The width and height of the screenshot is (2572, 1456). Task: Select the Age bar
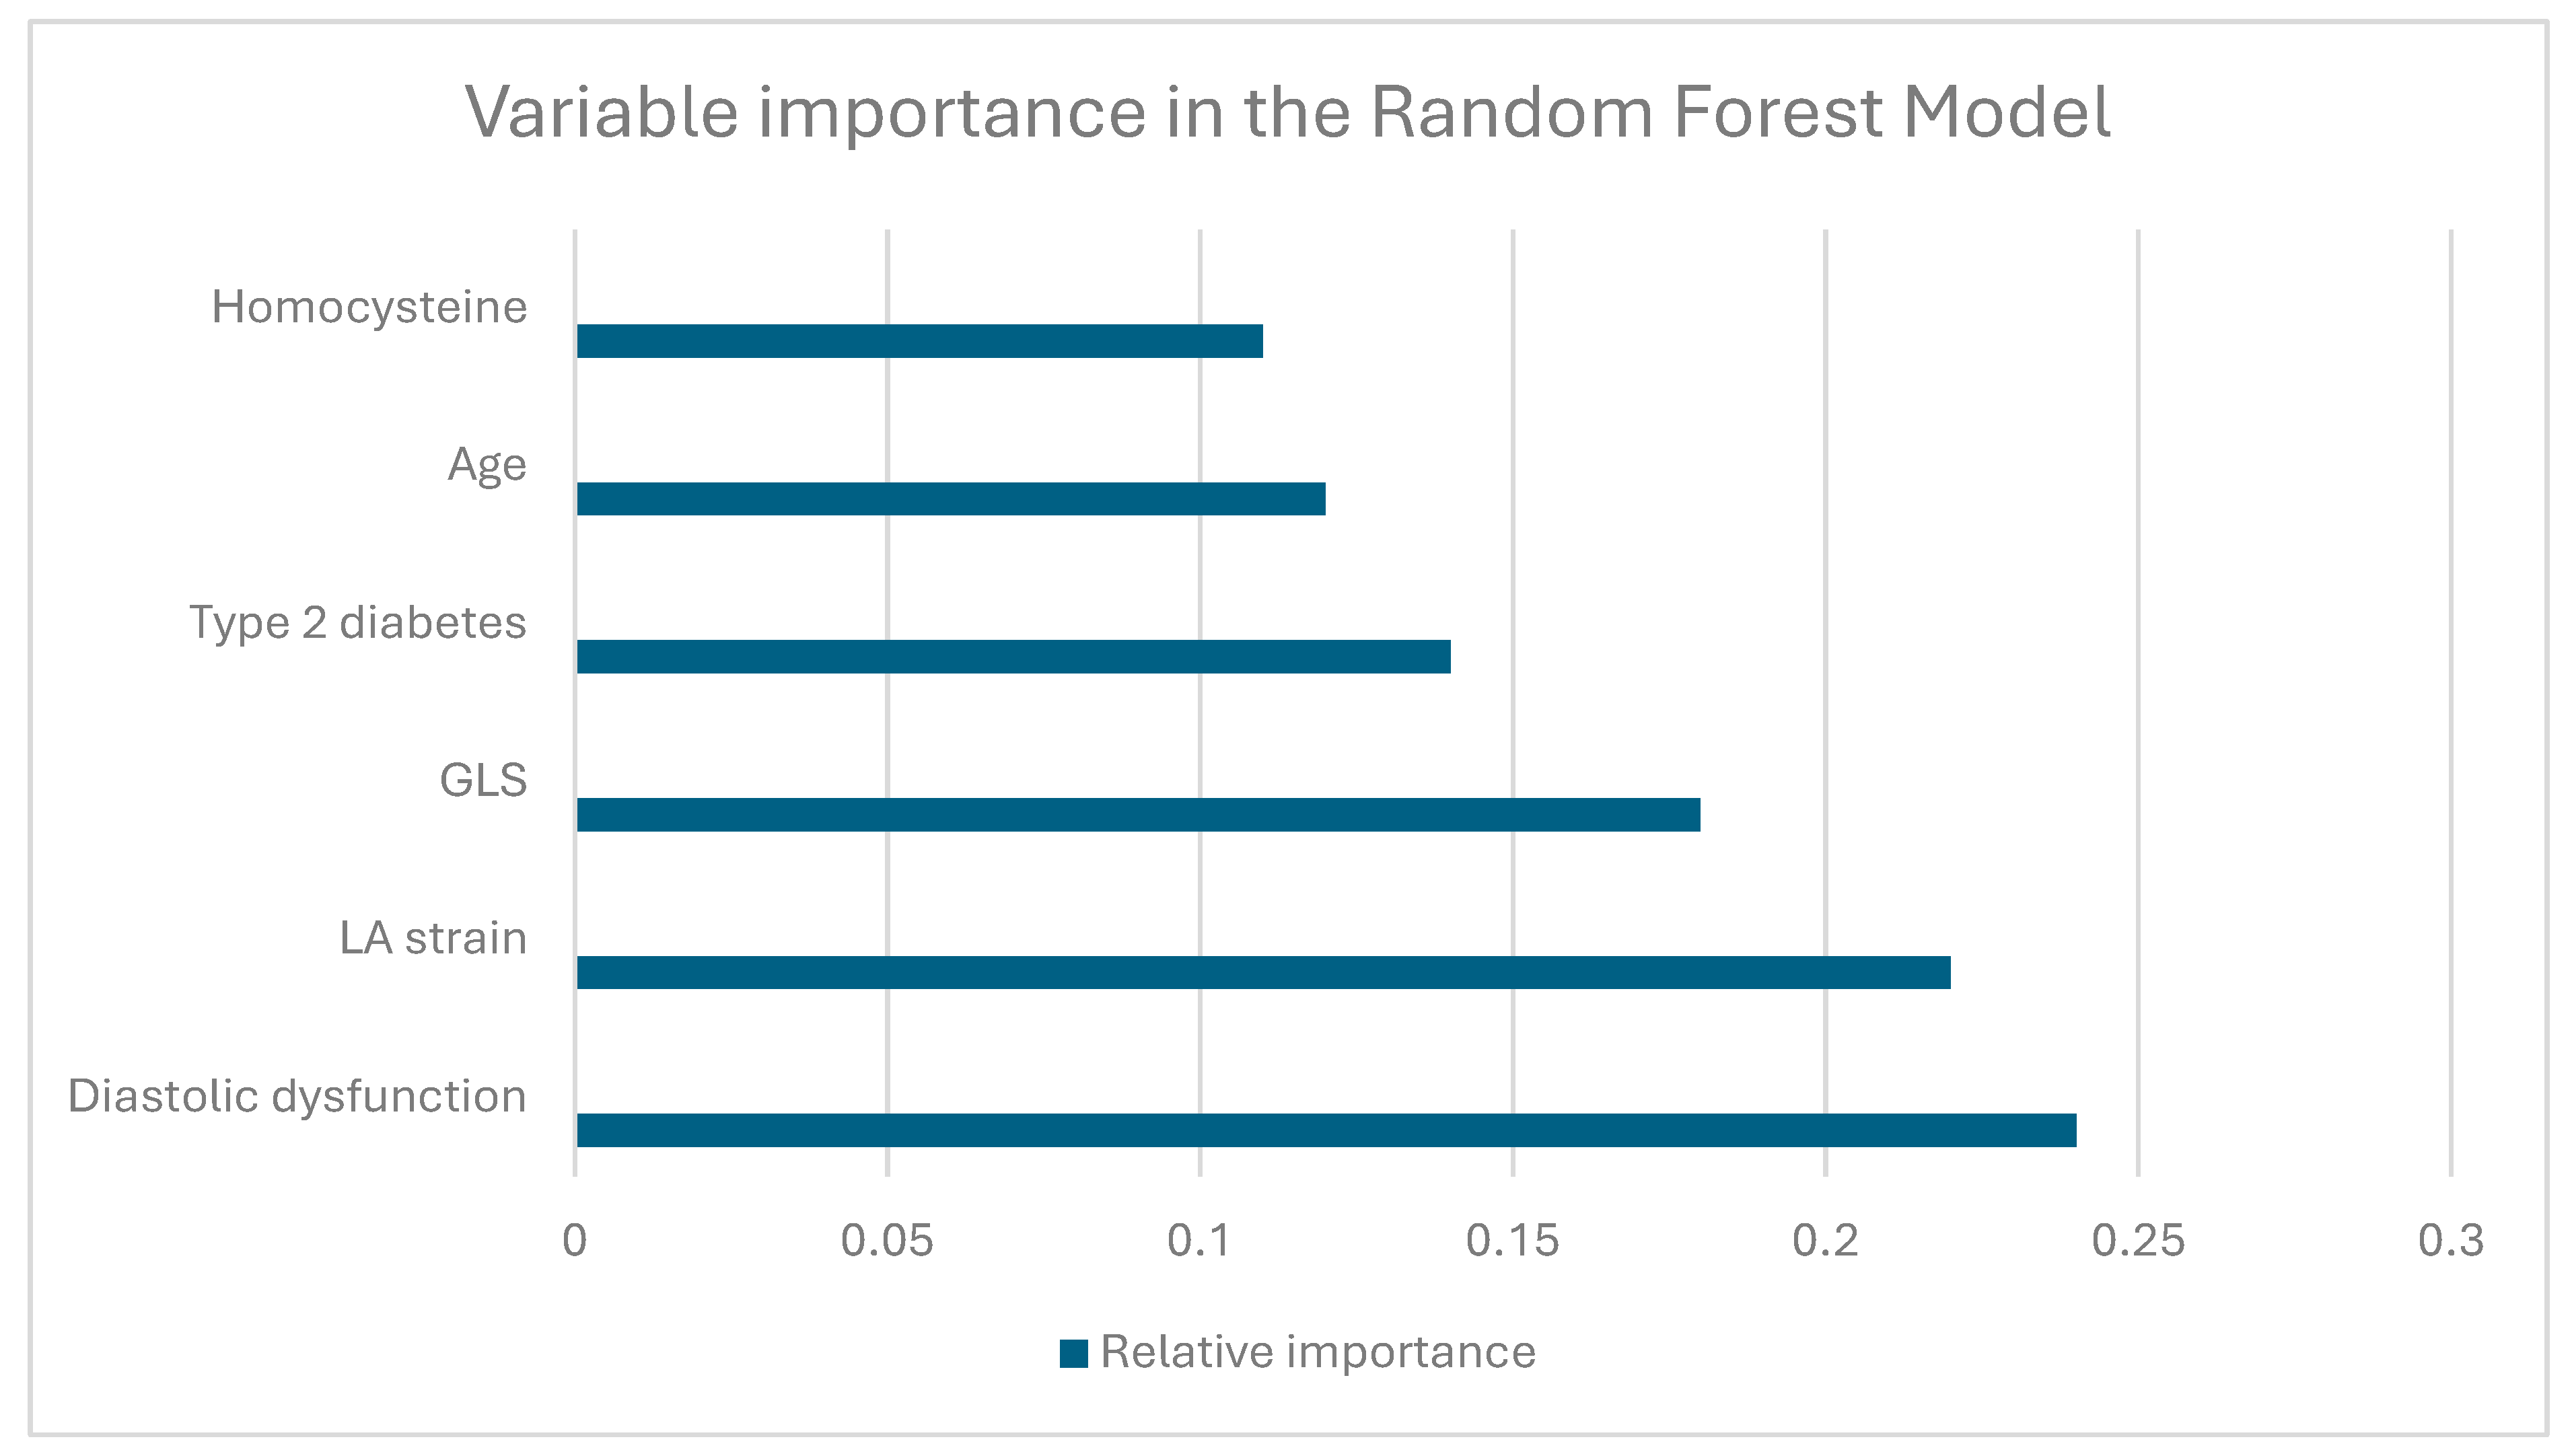[950, 499]
